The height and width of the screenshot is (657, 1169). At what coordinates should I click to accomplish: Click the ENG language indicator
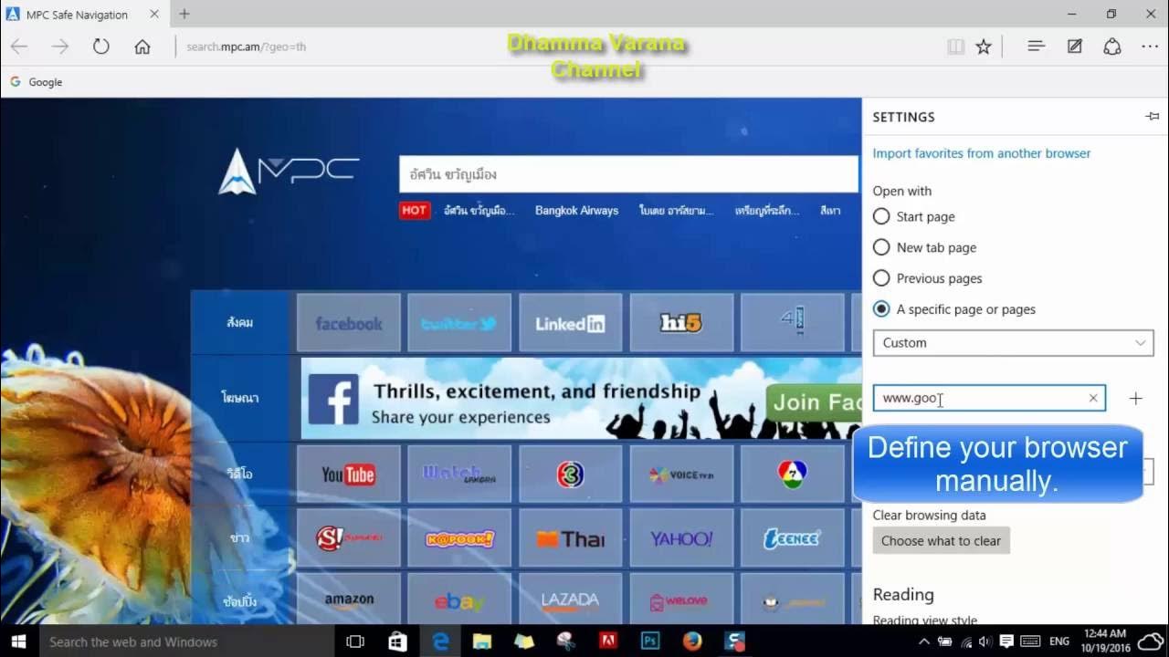(1058, 641)
